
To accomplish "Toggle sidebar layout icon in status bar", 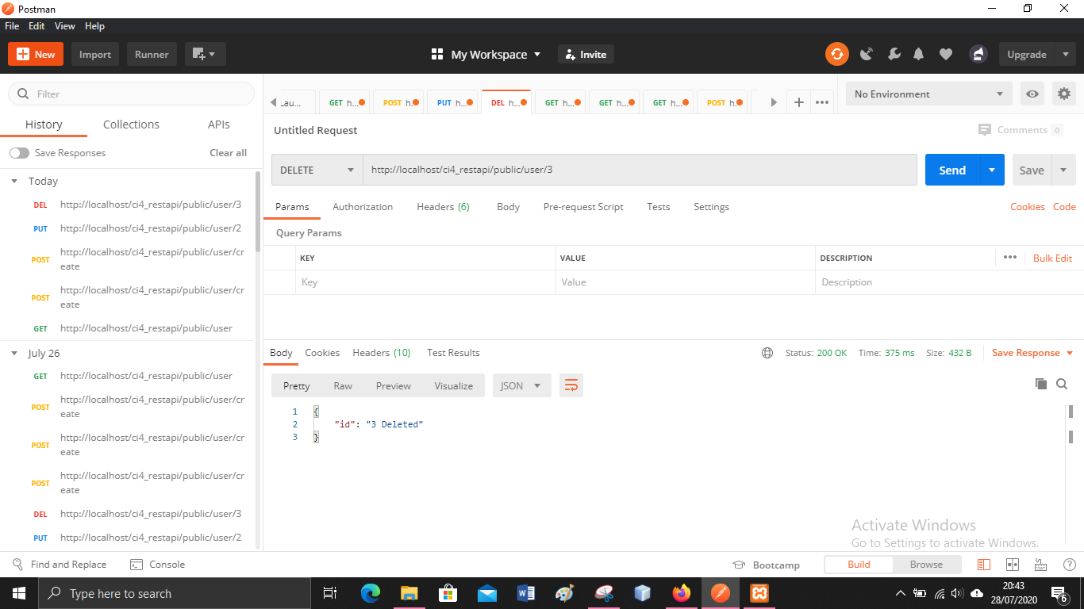I will pyautogui.click(x=984, y=565).
